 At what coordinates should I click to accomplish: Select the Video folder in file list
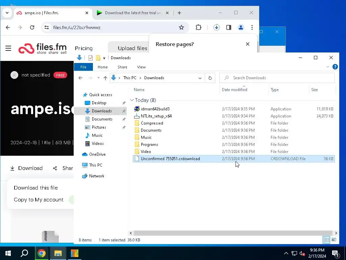[x=234, y=151]
